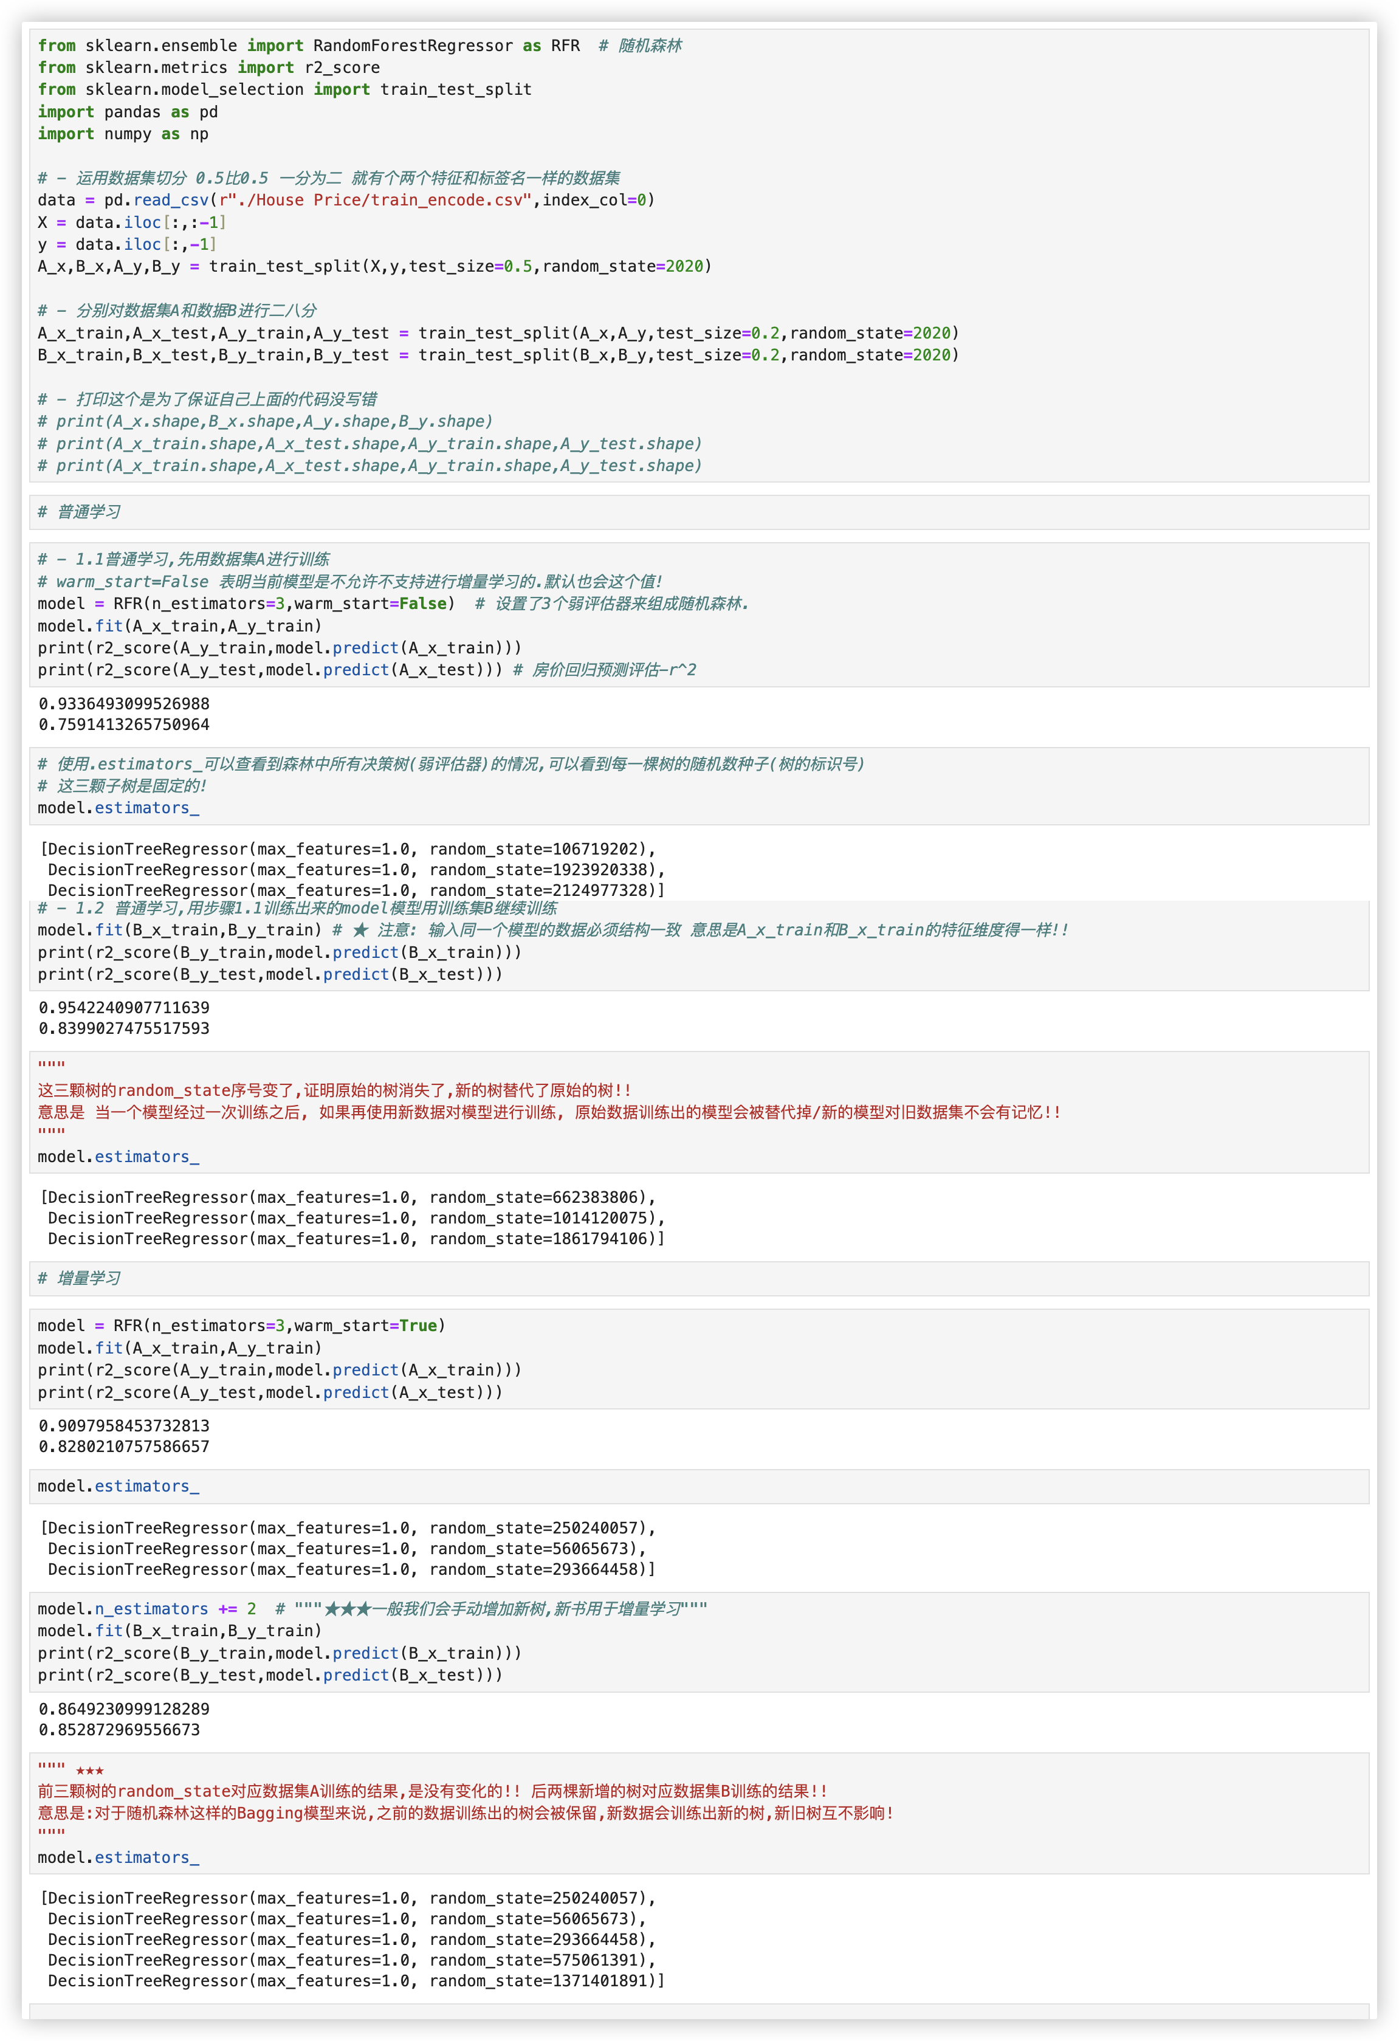Click the output value 0.8649230999128289
The image size is (1399, 2041).
tap(124, 1709)
